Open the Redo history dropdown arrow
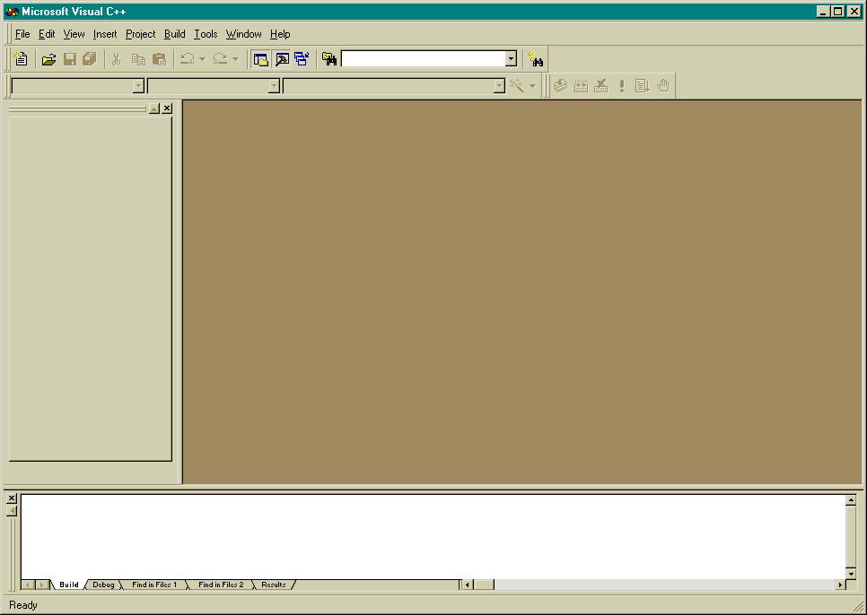Screen dimensions: 867x615 [235, 59]
